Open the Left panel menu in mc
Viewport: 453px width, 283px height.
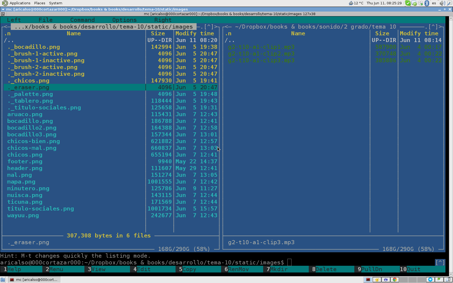click(14, 20)
